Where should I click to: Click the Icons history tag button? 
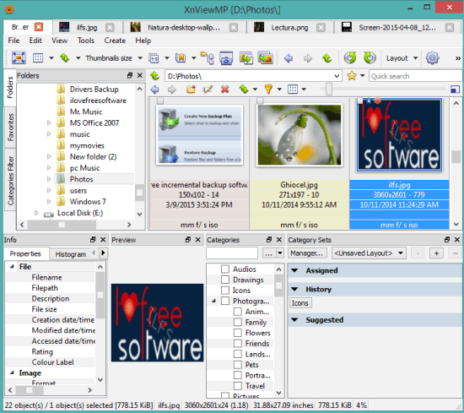tap(299, 303)
